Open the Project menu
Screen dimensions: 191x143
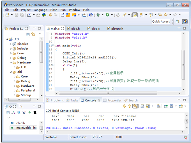click(26, 10)
